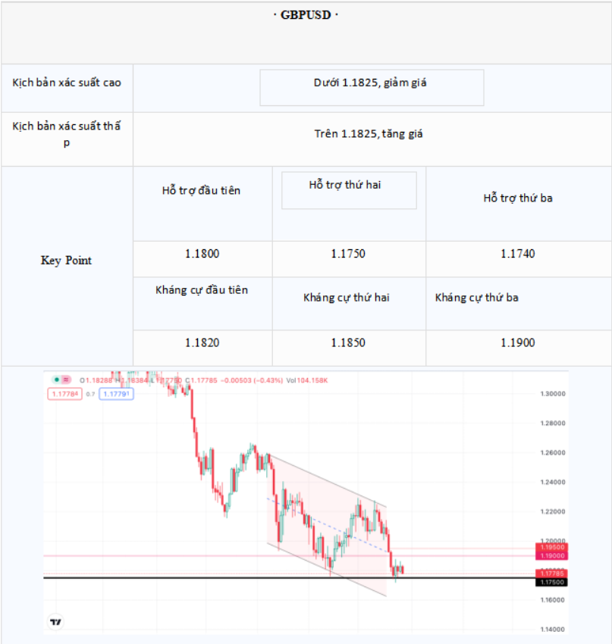Select the current price 1.17785 label
The image size is (612, 644).
click(x=551, y=574)
